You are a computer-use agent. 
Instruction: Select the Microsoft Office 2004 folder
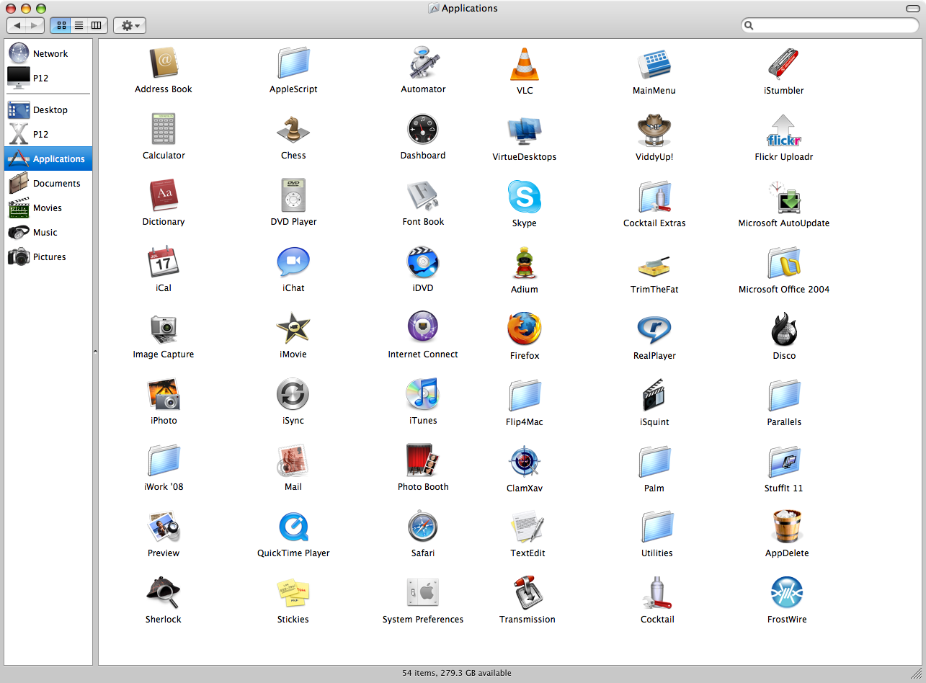tap(784, 264)
